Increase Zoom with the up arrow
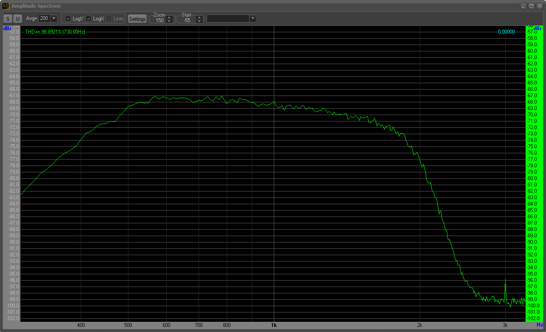The width and height of the screenshot is (546, 332). (170, 17)
